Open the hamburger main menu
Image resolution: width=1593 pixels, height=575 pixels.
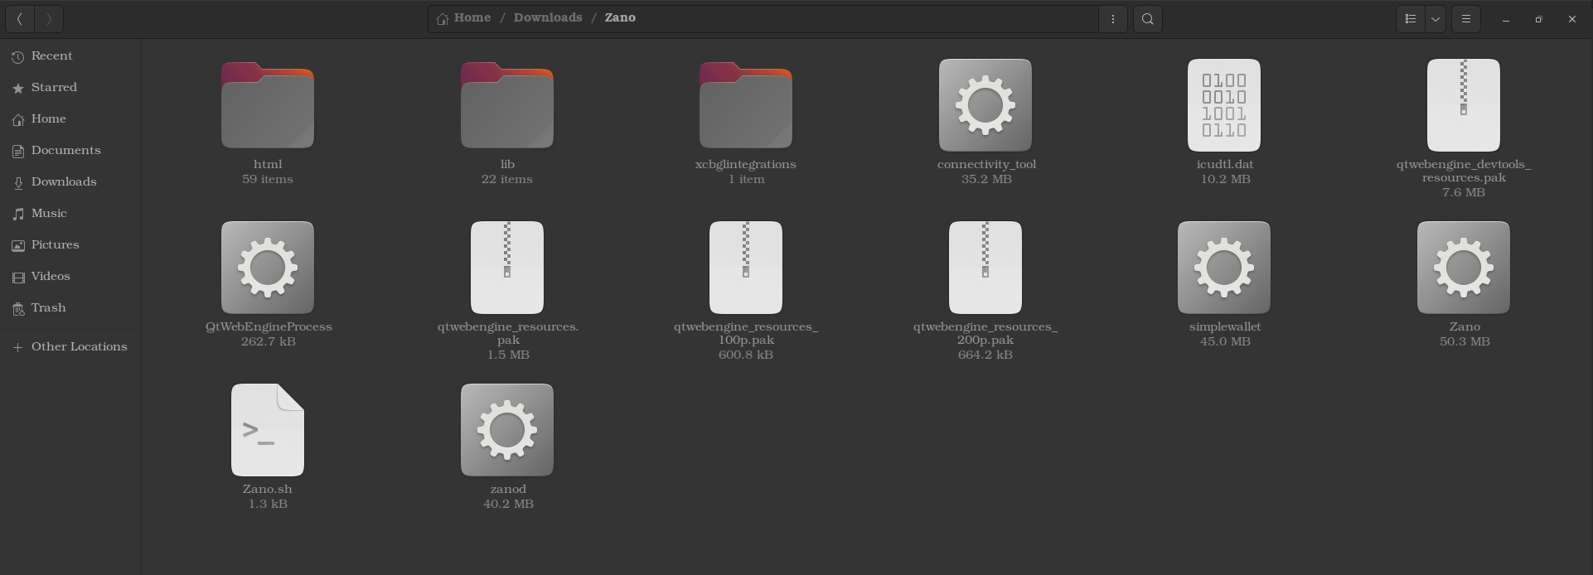point(1465,19)
